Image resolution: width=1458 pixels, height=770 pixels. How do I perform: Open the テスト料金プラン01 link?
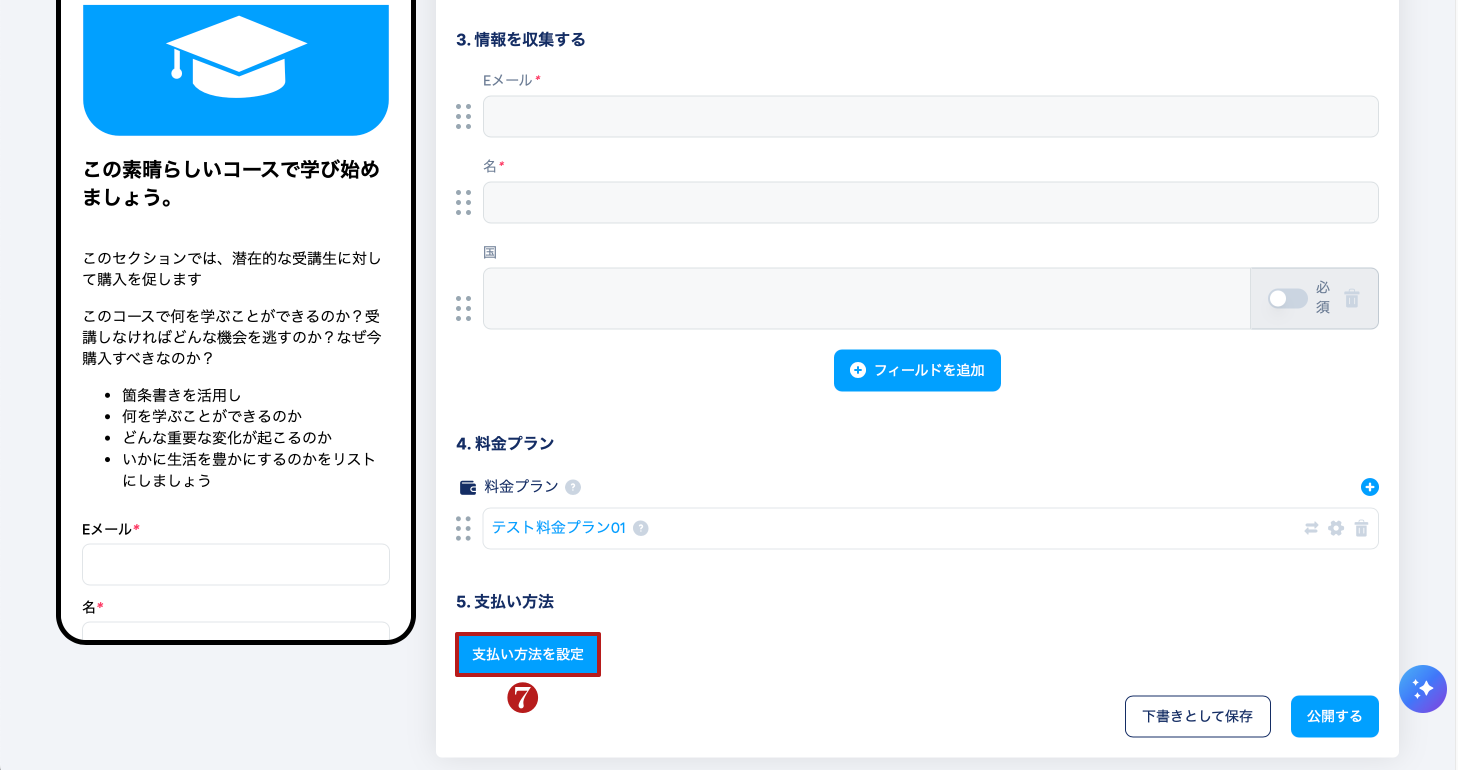[558, 527]
